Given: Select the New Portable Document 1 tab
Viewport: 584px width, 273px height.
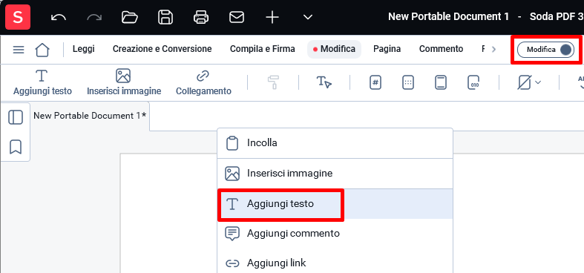Looking at the screenshot, I should pos(90,116).
